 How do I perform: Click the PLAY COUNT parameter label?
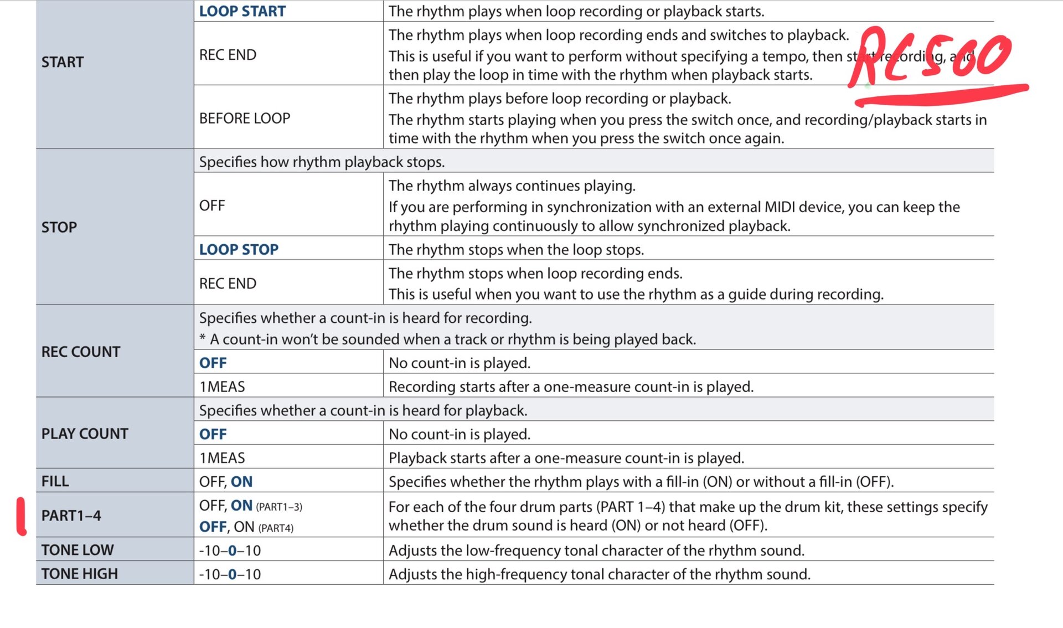pyautogui.click(x=85, y=434)
